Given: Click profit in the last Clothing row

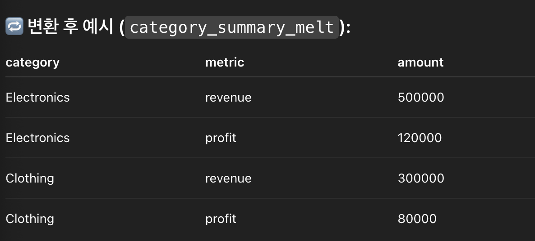Looking at the screenshot, I should 221,219.
